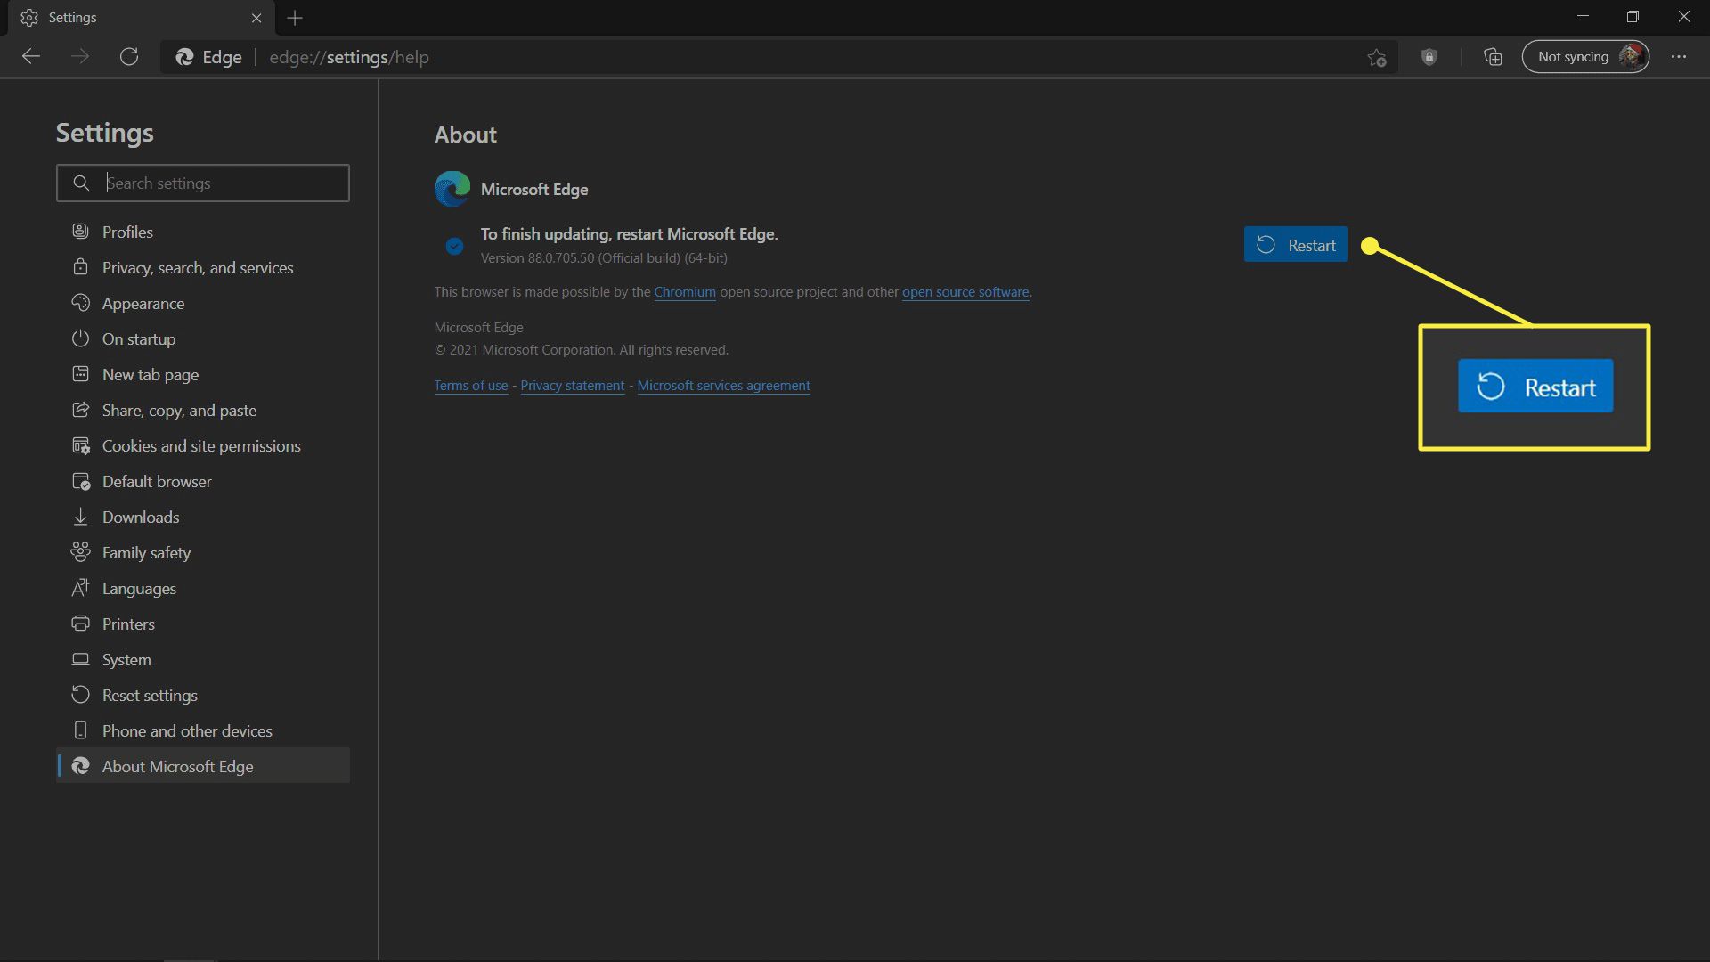
Task: Open Downloads settings section
Action: click(x=203, y=517)
